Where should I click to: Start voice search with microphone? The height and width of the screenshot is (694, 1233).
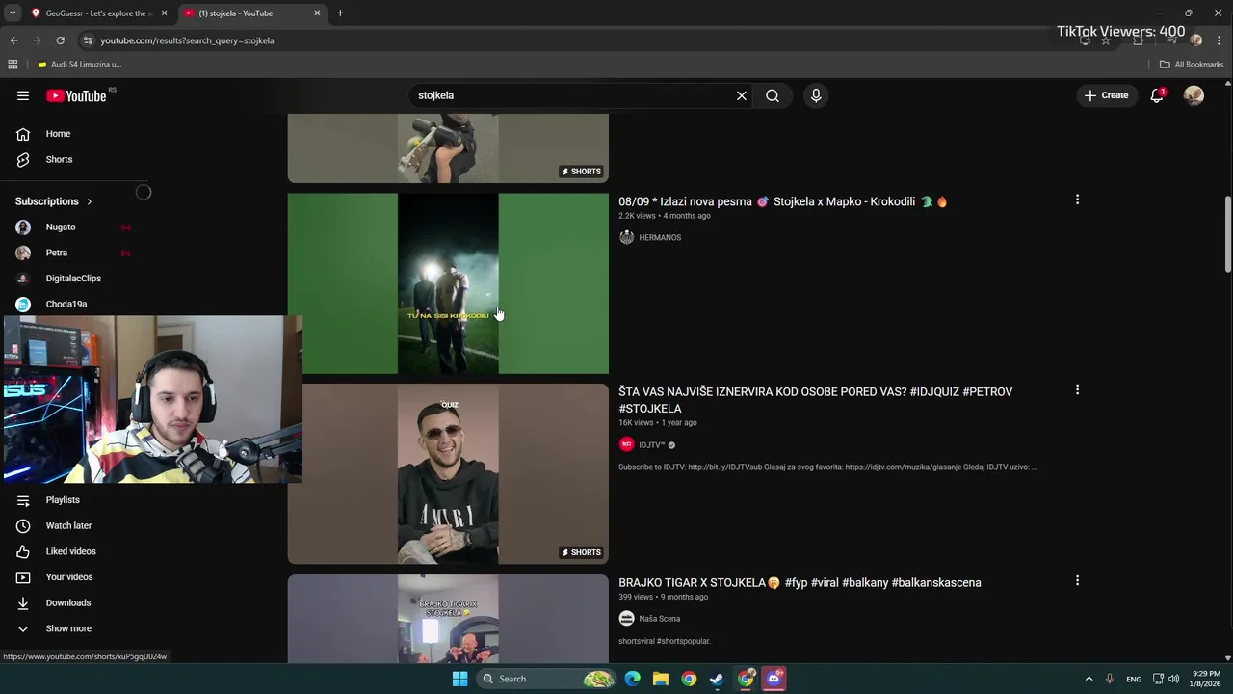[x=816, y=95]
